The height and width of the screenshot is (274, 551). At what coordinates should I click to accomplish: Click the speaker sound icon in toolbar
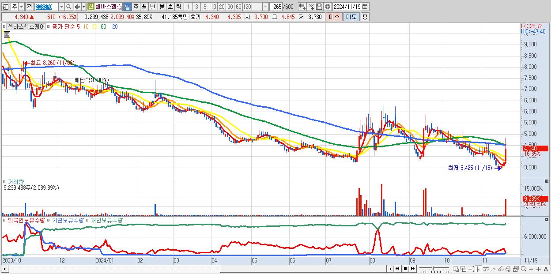[x=77, y=7]
